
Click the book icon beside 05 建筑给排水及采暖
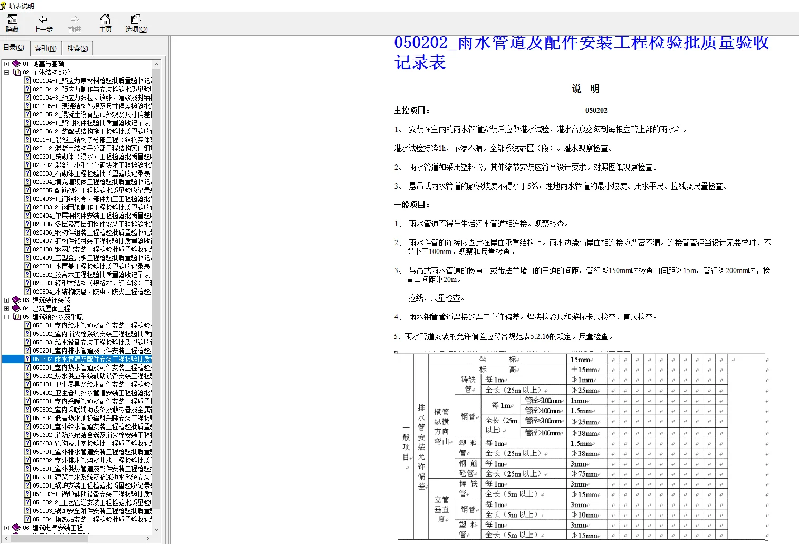(x=16, y=316)
